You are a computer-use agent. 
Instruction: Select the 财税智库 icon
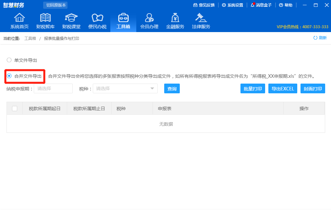click(x=45, y=20)
